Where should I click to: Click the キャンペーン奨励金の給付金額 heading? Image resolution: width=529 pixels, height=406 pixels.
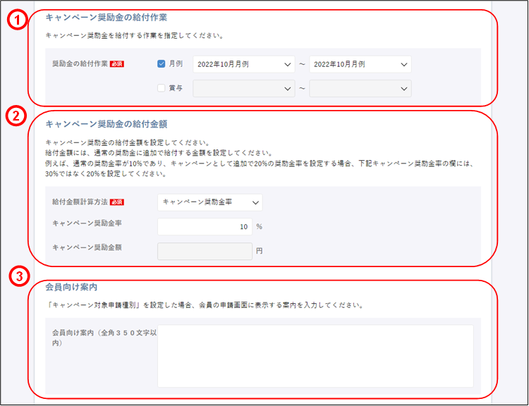107,124
